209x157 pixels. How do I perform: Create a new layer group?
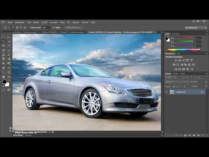[x=194, y=135]
